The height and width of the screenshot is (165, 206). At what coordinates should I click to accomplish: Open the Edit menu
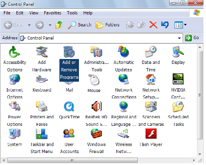(x=20, y=13)
